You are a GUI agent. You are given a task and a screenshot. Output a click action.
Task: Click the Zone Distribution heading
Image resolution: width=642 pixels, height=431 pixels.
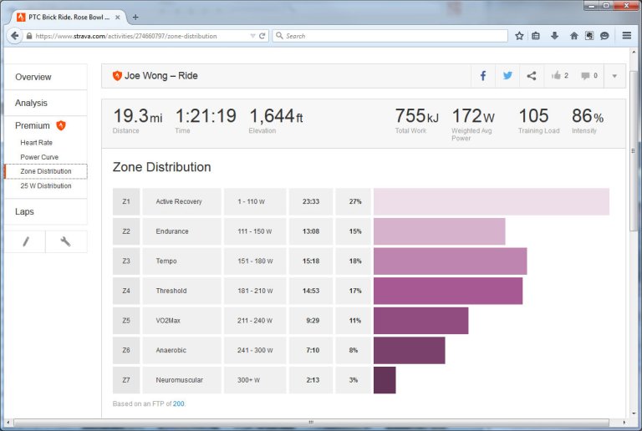[x=161, y=167]
